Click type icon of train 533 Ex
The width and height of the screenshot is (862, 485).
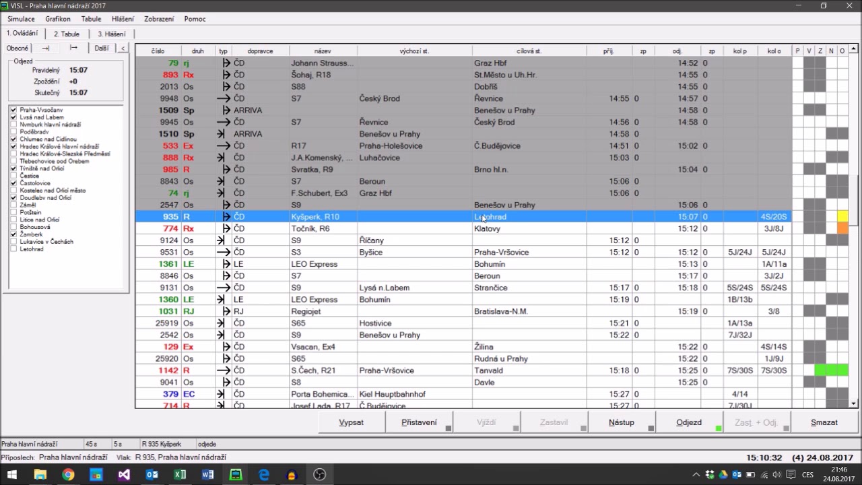pos(224,145)
